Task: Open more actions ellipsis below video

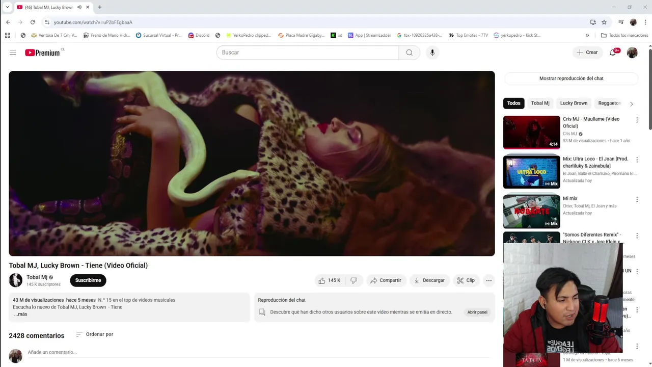Action: (488, 280)
